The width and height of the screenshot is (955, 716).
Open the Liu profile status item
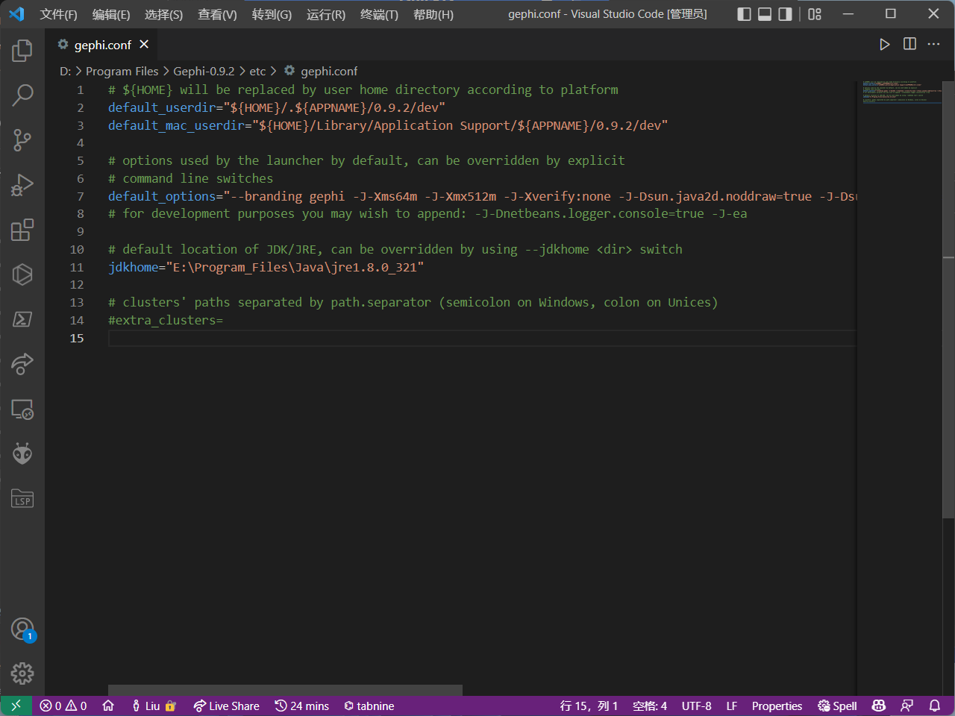click(x=153, y=706)
